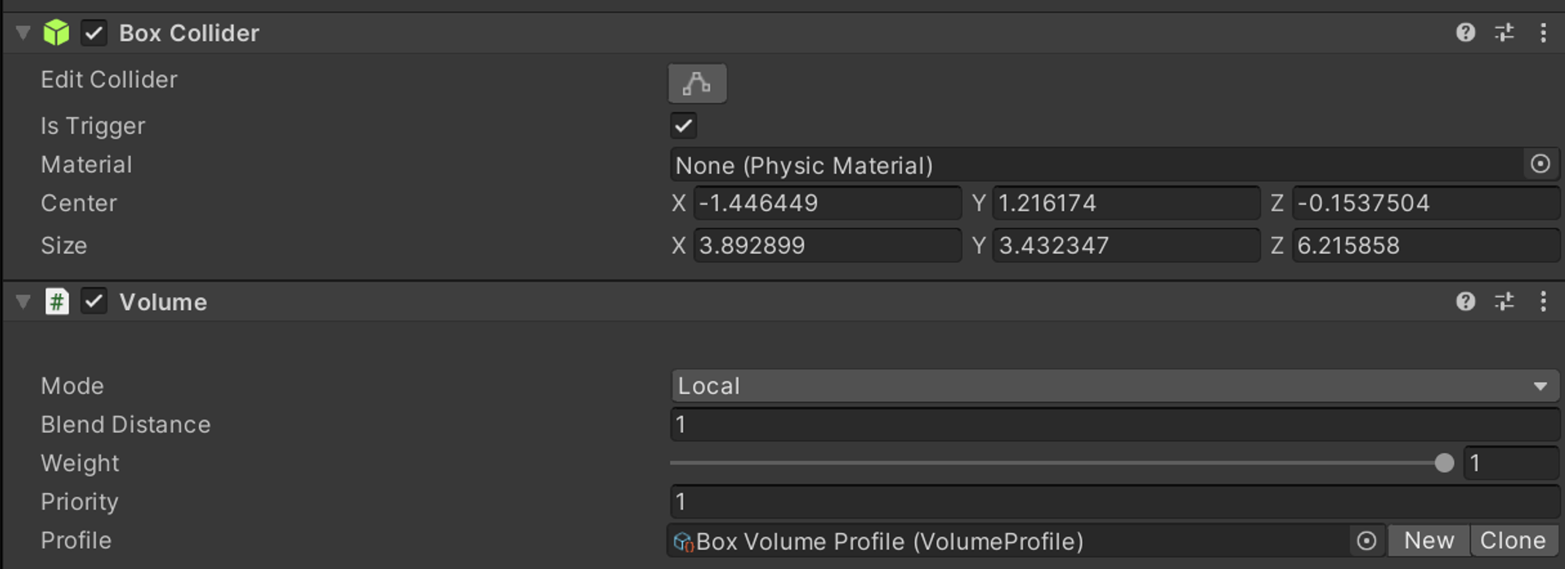
Task: Click the New profile button
Action: [x=1428, y=541]
